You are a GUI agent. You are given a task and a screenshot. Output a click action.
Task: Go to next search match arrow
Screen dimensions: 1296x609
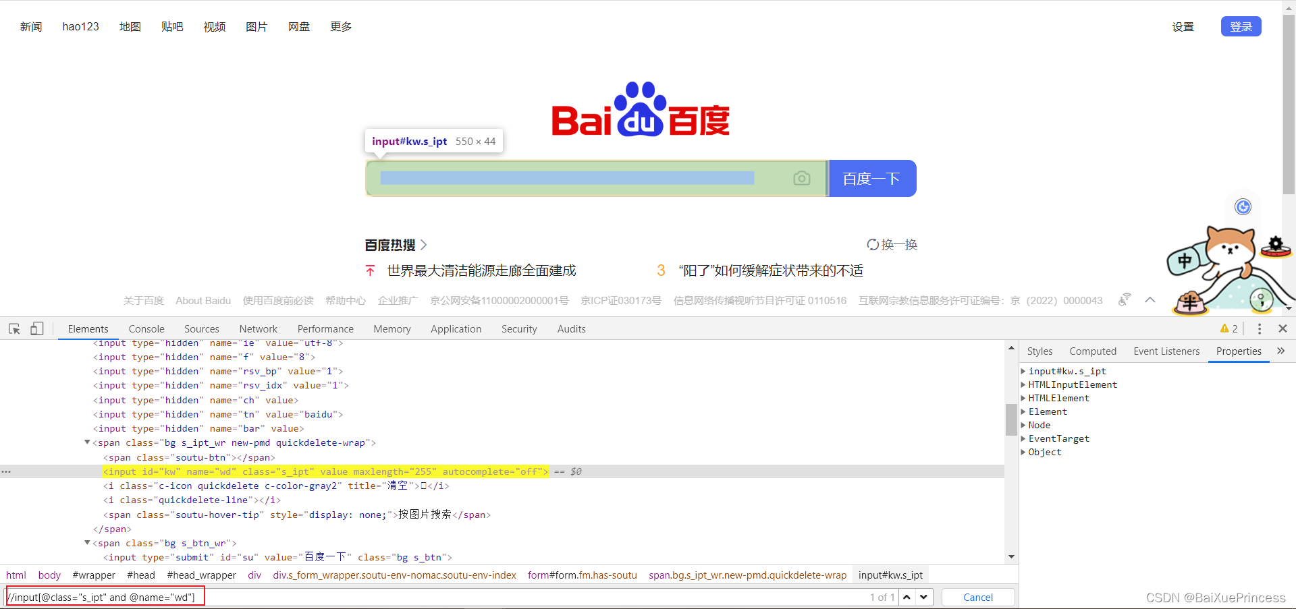(924, 597)
